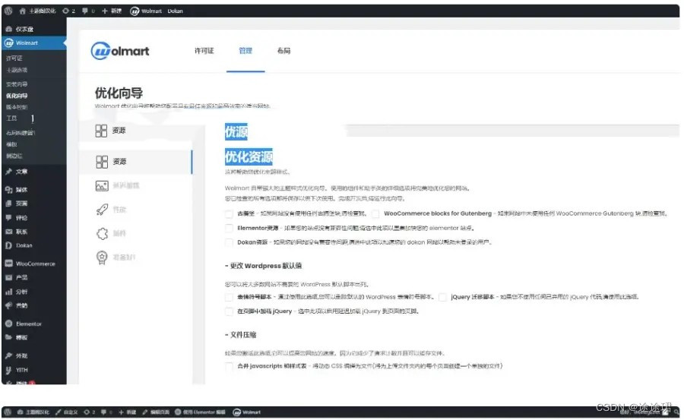Open 安装向导 in Wolmart submenu
Image resolution: width=684 pixels, height=420 pixels.
click(17, 84)
